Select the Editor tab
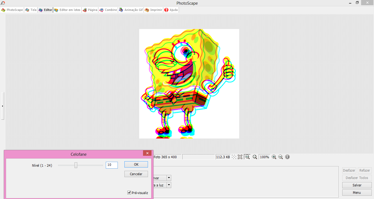The width and height of the screenshot is (374, 199). click(x=45, y=10)
